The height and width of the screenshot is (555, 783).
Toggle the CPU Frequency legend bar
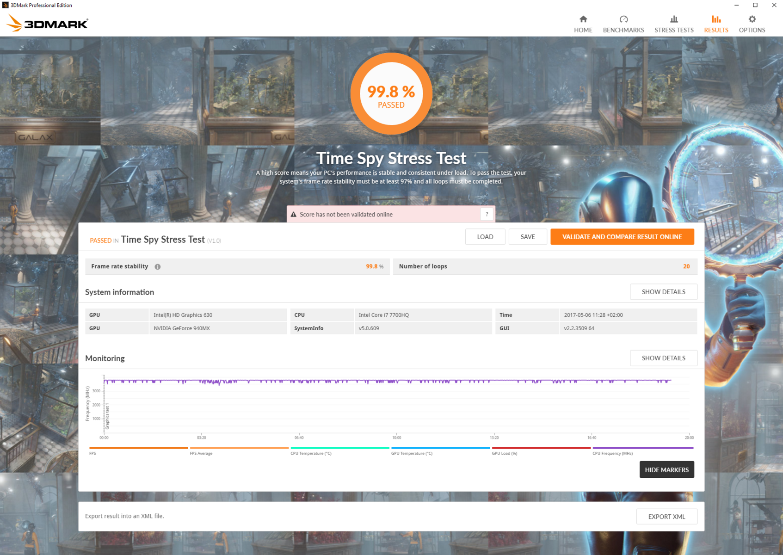point(643,448)
